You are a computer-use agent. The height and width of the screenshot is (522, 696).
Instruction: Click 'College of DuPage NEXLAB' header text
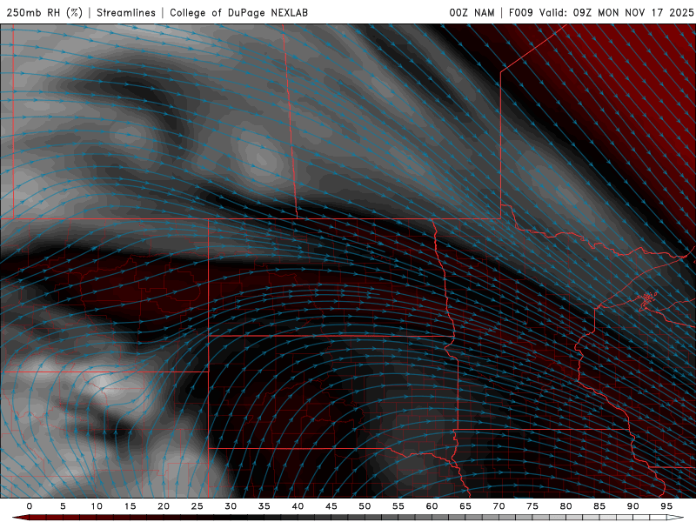tap(238, 12)
